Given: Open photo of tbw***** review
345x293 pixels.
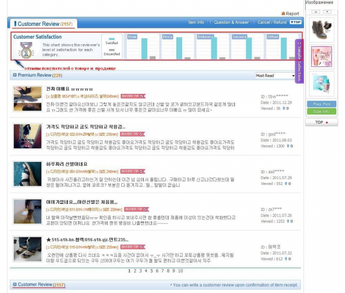Looking at the screenshot, I should coord(27,99).
